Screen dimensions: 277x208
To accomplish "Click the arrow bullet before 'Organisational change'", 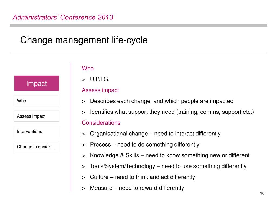I will pyautogui.click(x=83, y=134).
